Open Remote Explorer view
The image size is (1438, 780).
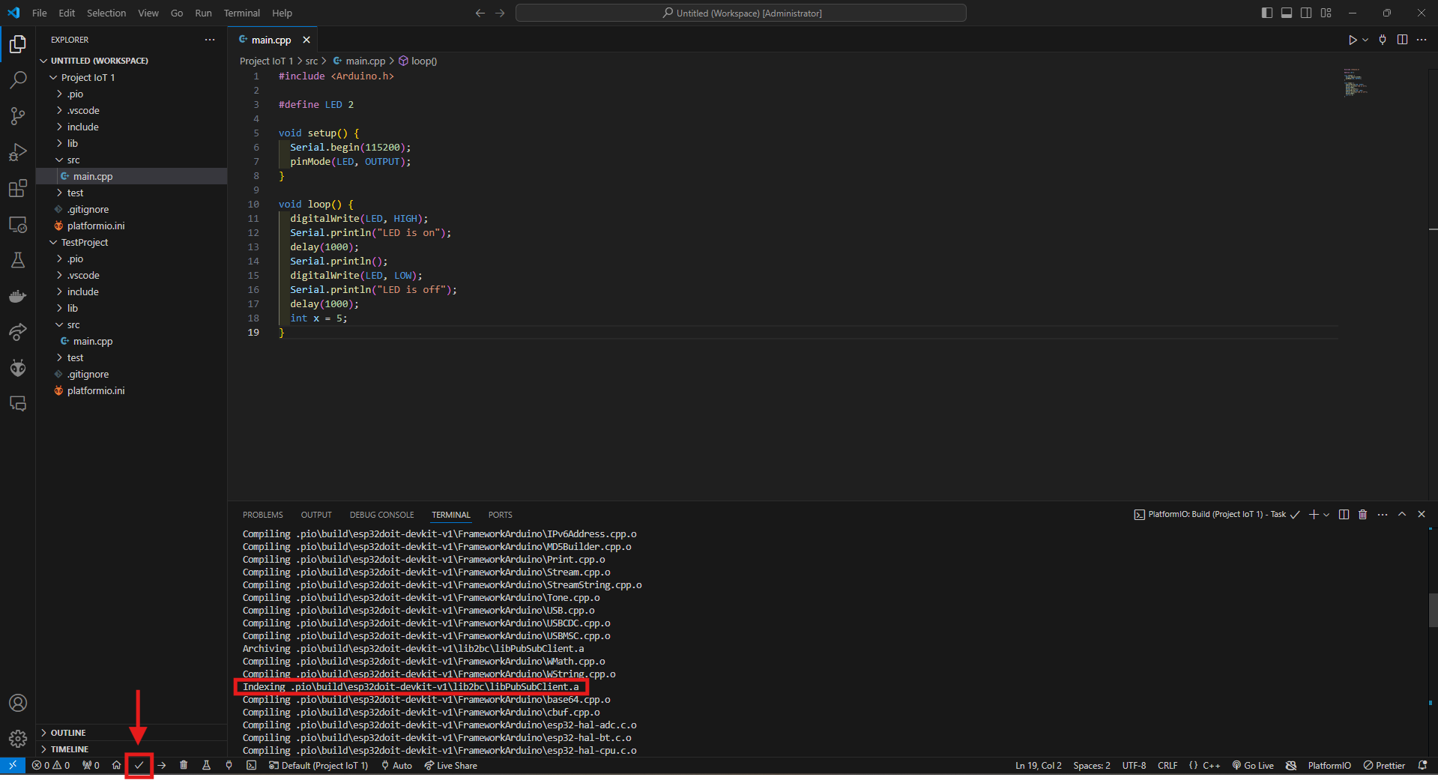pos(18,224)
